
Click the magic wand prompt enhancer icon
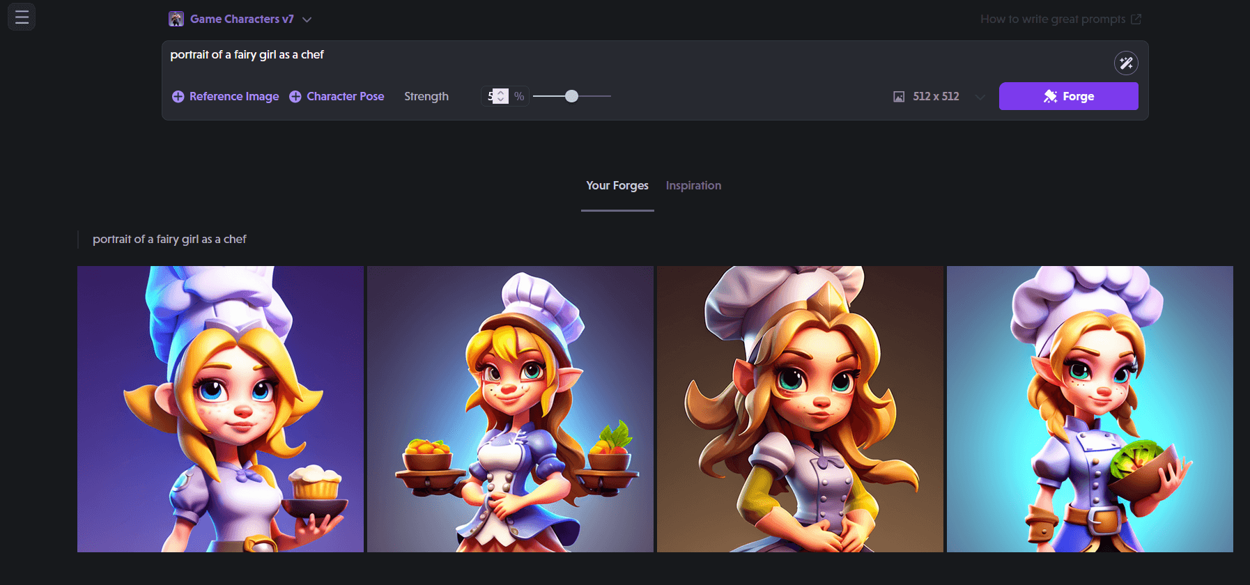[1125, 63]
